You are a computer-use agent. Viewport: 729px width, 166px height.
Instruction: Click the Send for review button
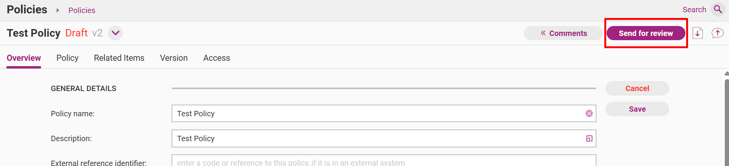click(x=646, y=33)
